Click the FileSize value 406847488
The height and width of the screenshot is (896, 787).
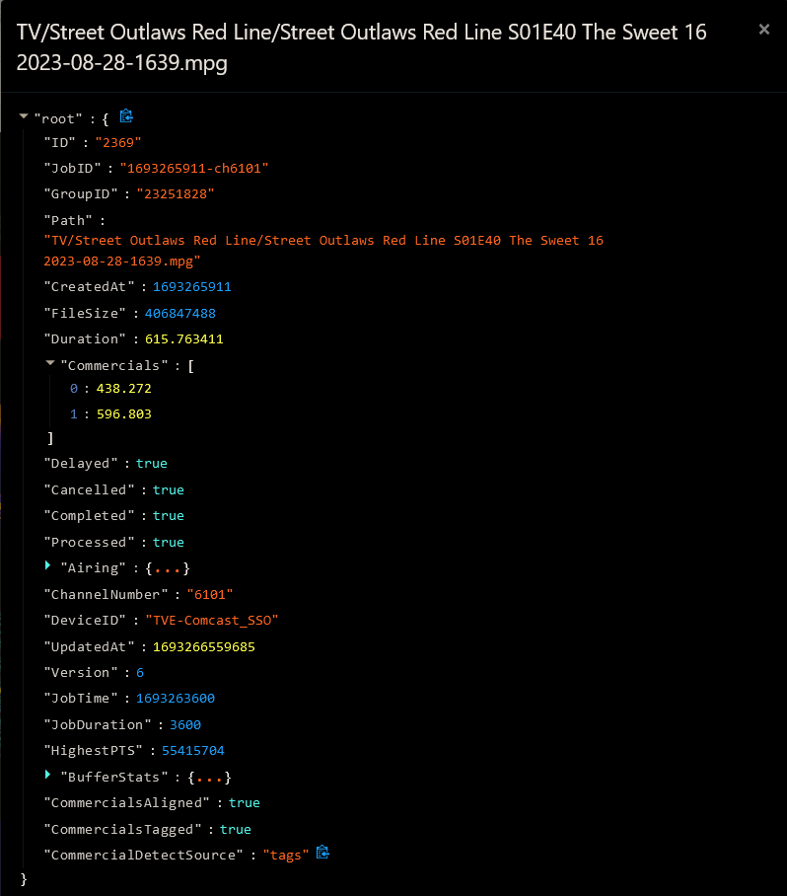(x=179, y=313)
